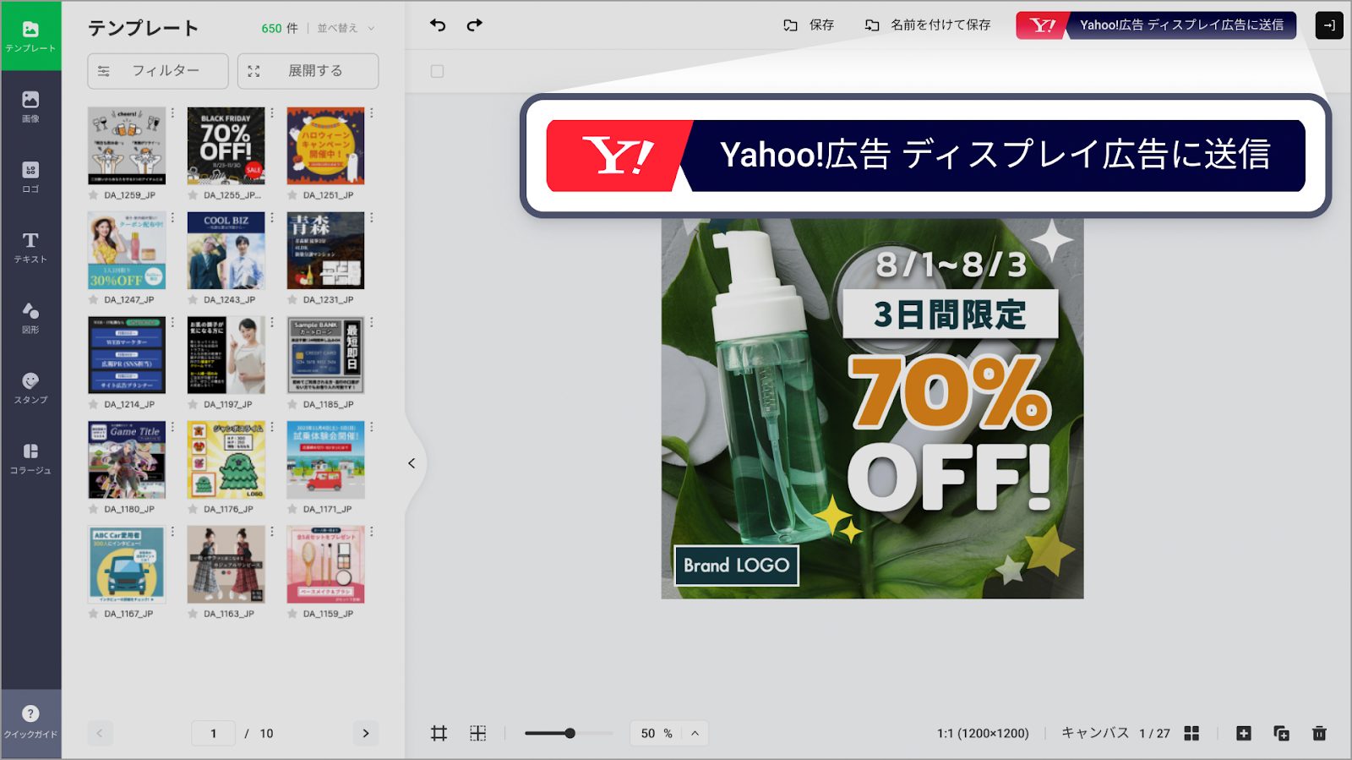Click the redo arrow icon
This screenshot has width=1352, height=760.
click(475, 25)
